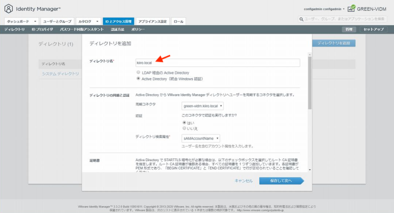
Task: Select the ID とアクセス管理 tab
Action: (x=118, y=21)
